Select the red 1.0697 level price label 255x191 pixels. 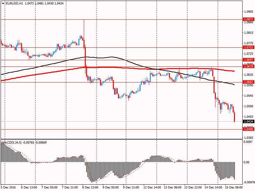click(249, 60)
